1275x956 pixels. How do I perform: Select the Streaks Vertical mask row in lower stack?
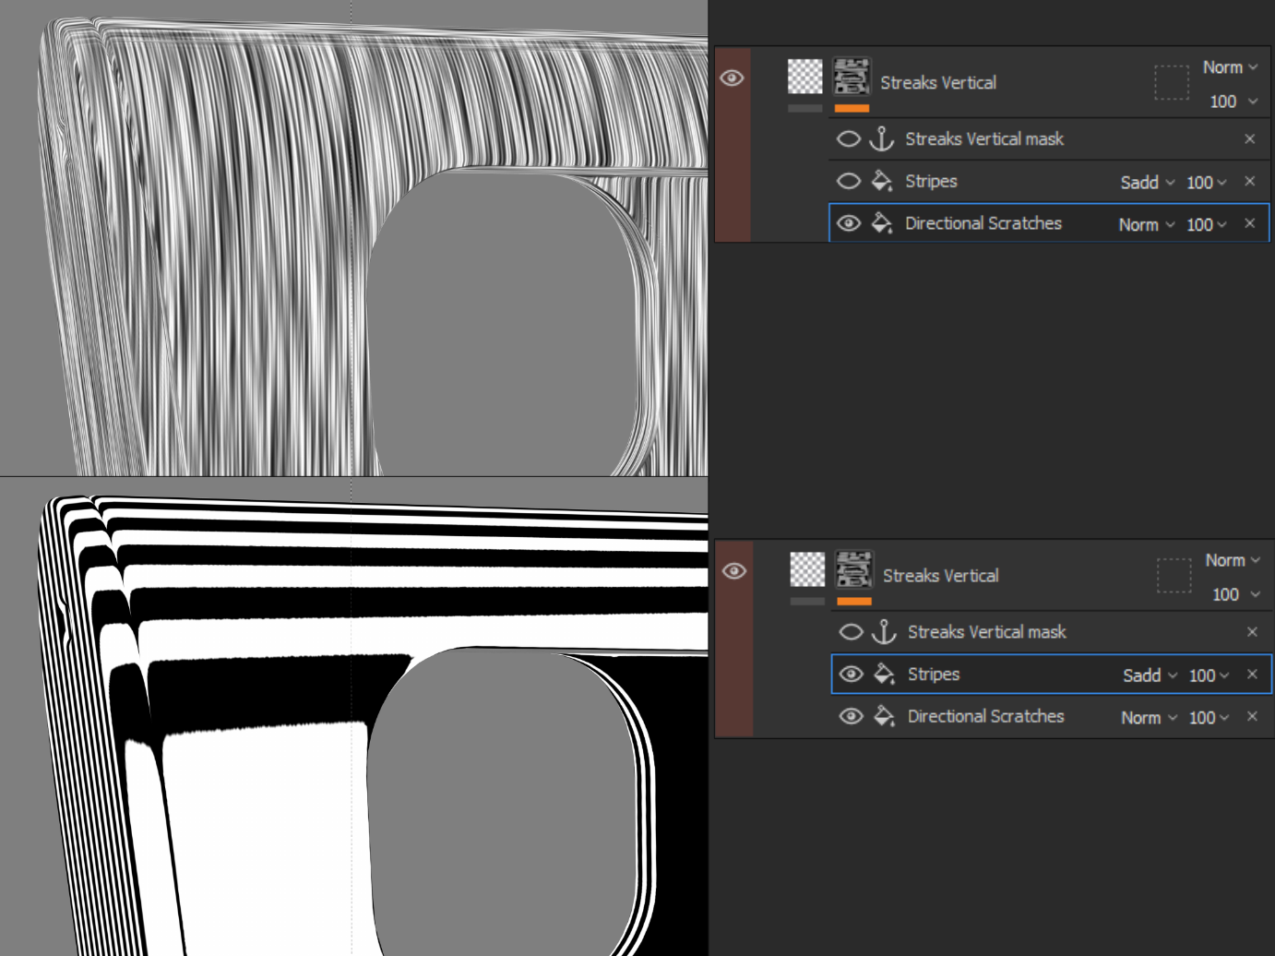pyautogui.click(x=1052, y=631)
